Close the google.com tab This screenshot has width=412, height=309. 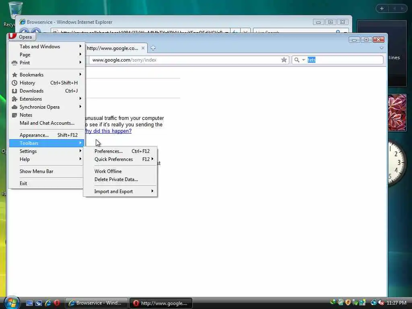tap(143, 48)
